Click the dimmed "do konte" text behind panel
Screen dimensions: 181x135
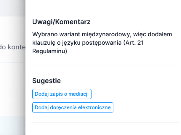pos(13,47)
